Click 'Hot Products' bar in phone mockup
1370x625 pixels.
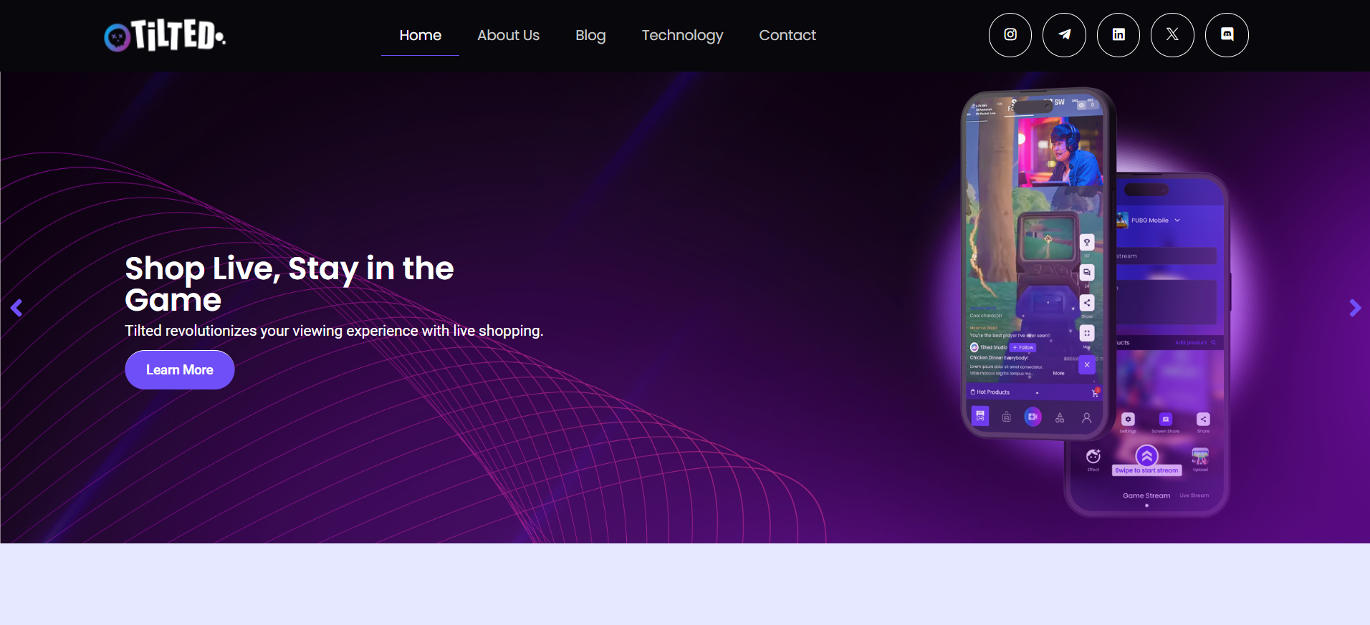pyautogui.click(x=1035, y=392)
